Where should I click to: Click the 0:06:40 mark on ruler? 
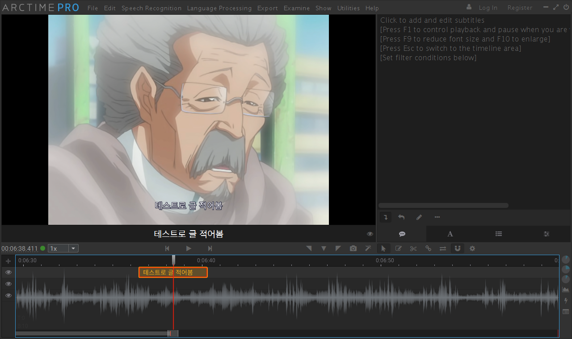pyautogui.click(x=206, y=260)
